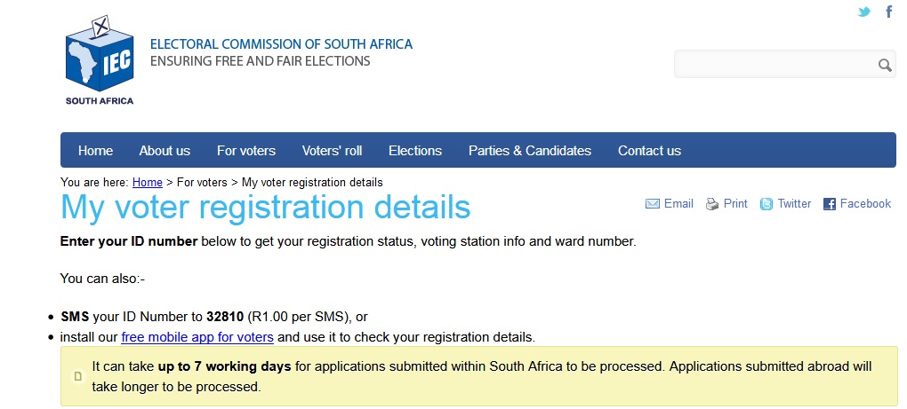Open the About us menu

coord(165,151)
